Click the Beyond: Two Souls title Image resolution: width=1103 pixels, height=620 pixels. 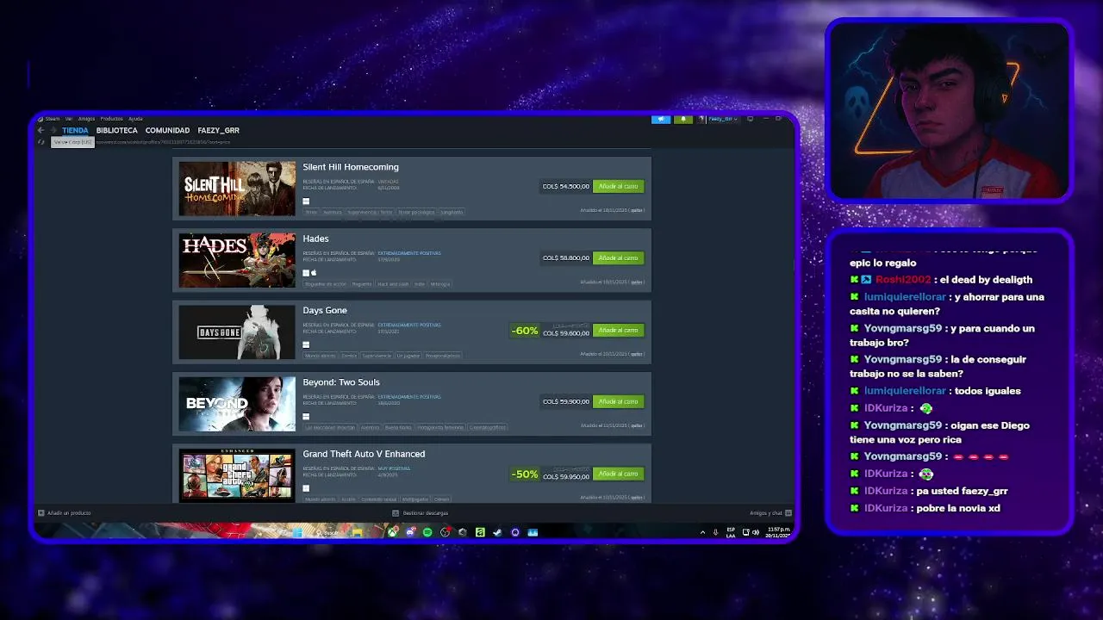(341, 382)
